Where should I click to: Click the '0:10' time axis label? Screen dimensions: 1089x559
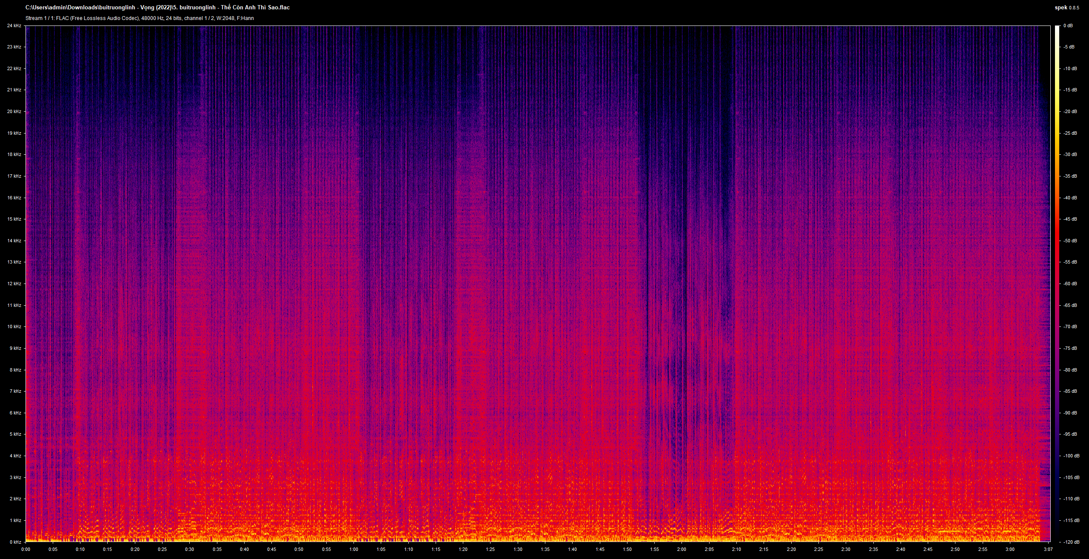coord(80,549)
